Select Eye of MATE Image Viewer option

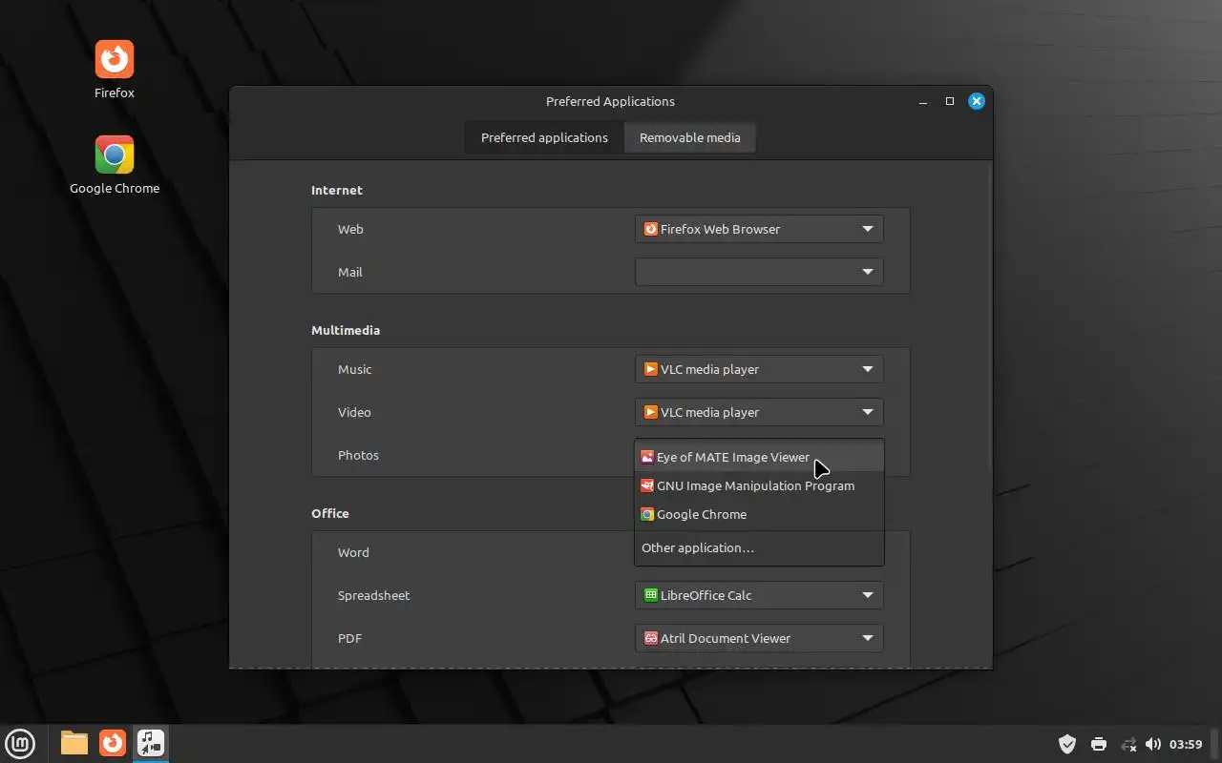[x=759, y=457]
